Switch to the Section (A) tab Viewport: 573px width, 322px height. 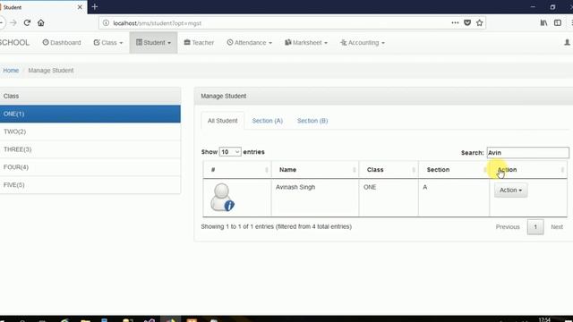point(268,121)
